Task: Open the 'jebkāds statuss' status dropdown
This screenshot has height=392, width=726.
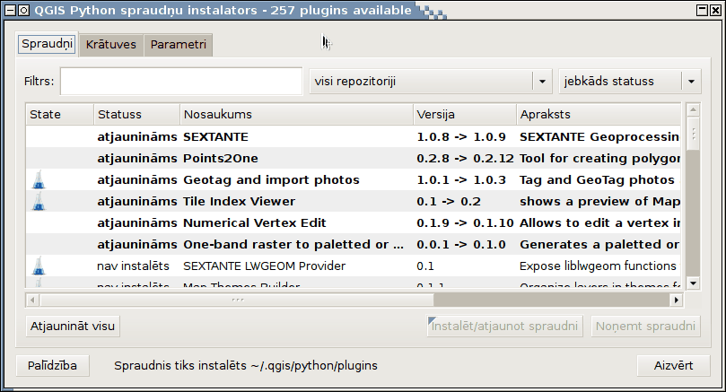Action: pos(630,82)
